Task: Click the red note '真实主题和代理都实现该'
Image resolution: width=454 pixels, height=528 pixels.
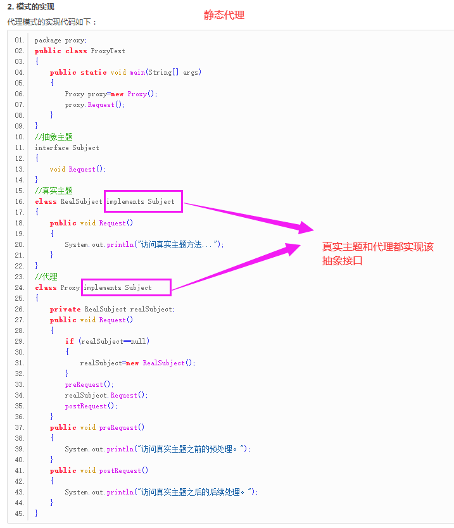Action: 378,247
